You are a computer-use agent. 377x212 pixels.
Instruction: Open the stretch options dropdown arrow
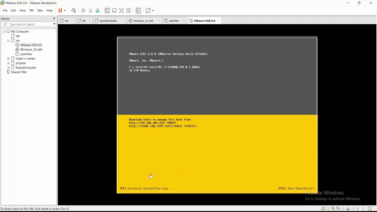[x=153, y=11]
